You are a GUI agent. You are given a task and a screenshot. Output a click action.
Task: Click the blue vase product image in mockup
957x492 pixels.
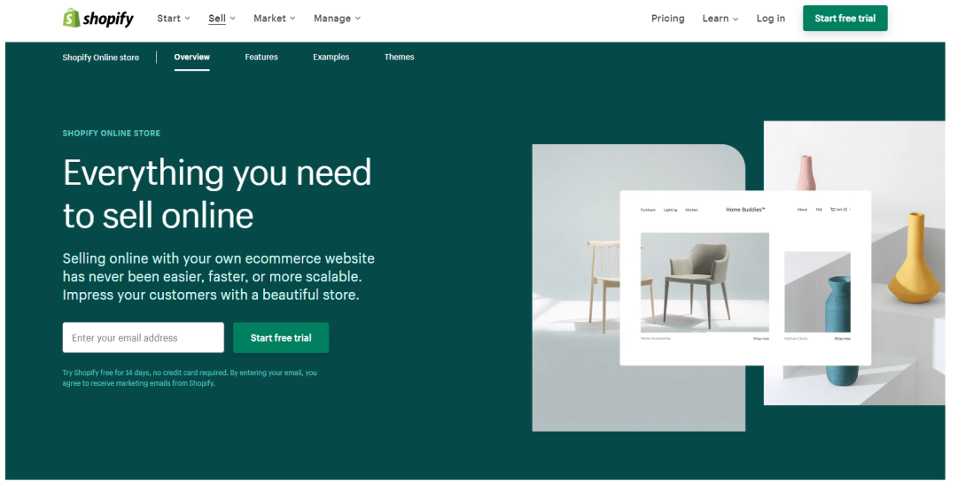tap(817, 292)
